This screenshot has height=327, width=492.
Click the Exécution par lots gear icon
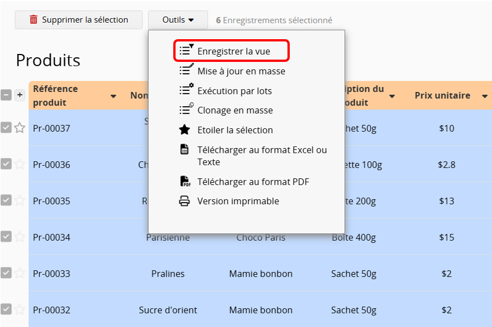click(186, 90)
